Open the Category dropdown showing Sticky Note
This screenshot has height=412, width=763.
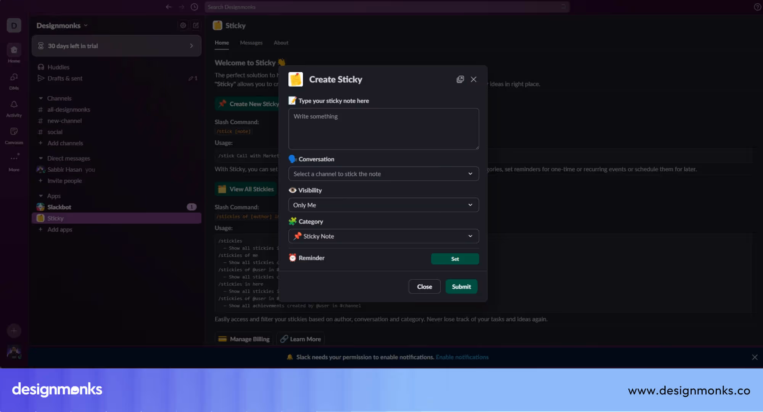(383, 236)
